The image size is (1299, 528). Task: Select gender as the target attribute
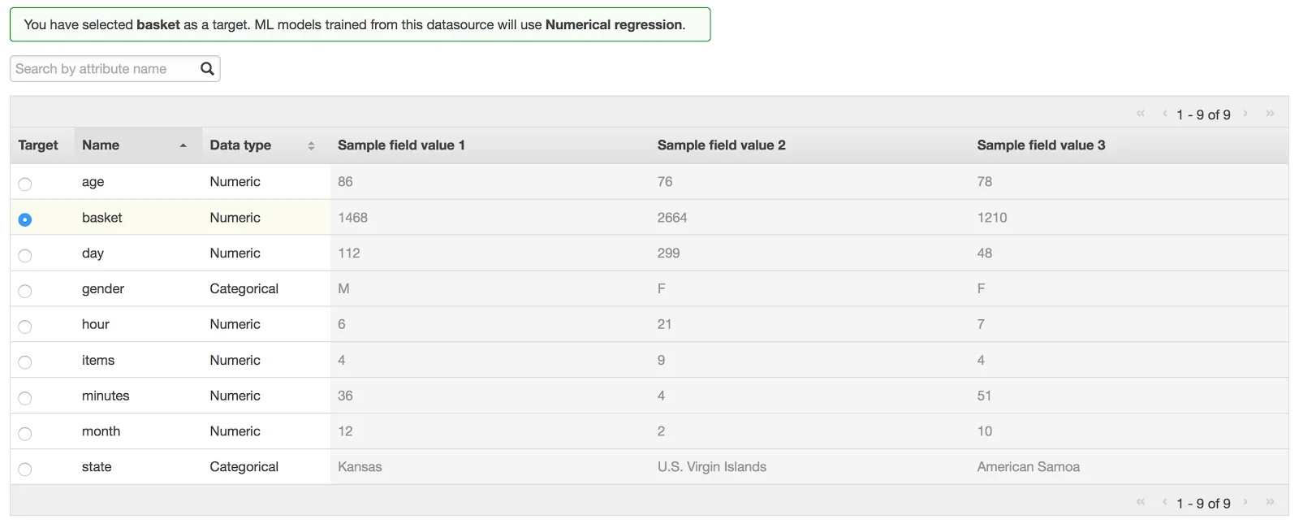[x=25, y=291]
